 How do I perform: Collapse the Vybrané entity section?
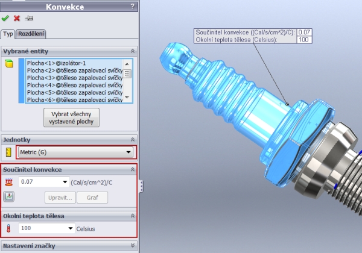pos(133,51)
